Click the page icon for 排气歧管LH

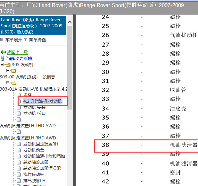(19, 181)
